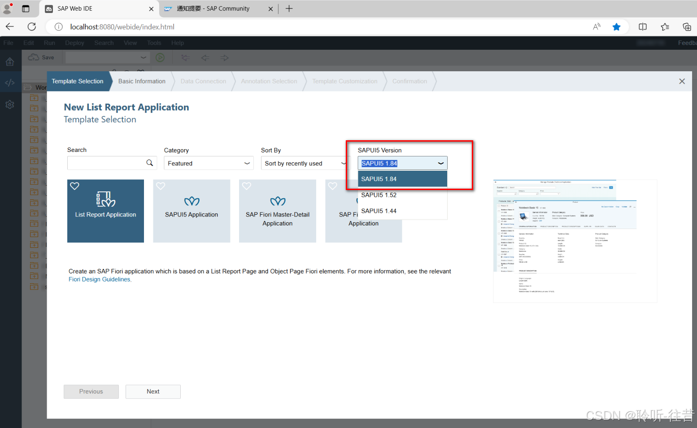Screen dimensions: 697x428
Task: Click the search magnifier icon
Action: pos(150,163)
